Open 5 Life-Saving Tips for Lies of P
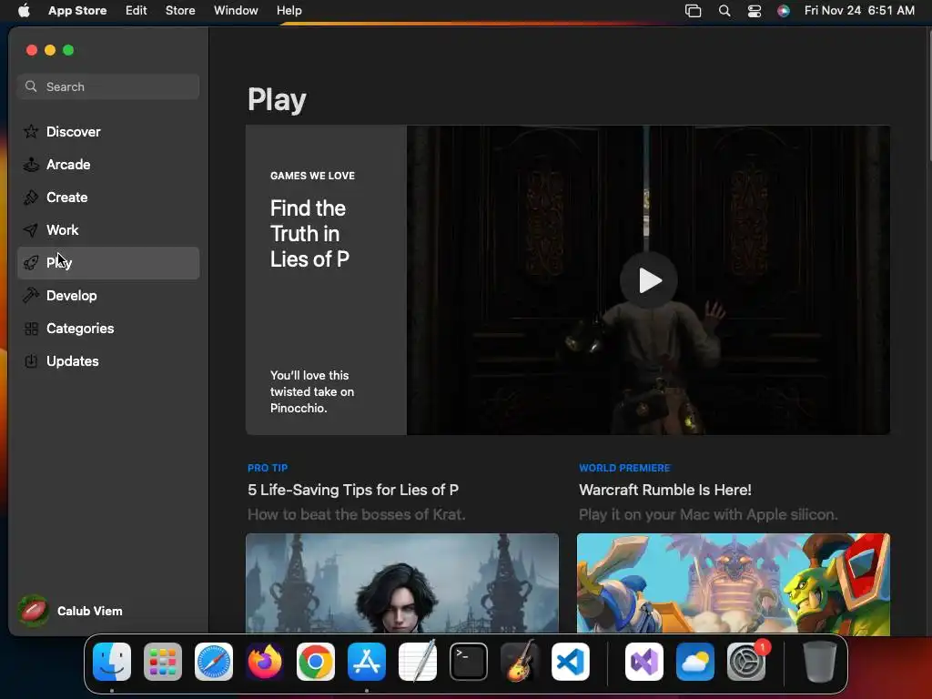This screenshot has height=699, width=932. (353, 490)
